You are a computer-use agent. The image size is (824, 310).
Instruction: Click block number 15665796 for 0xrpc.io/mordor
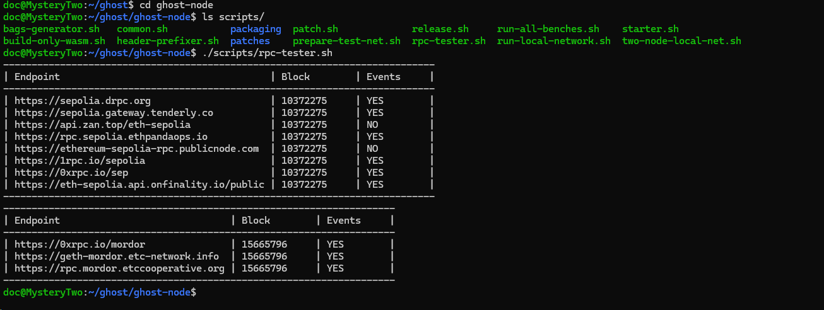pyautogui.click(x=264, y=244)
